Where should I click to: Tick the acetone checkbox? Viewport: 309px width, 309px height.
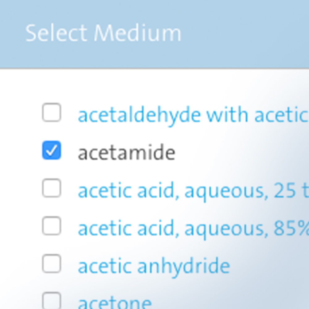pyautogui.click(x=52, y=301)
